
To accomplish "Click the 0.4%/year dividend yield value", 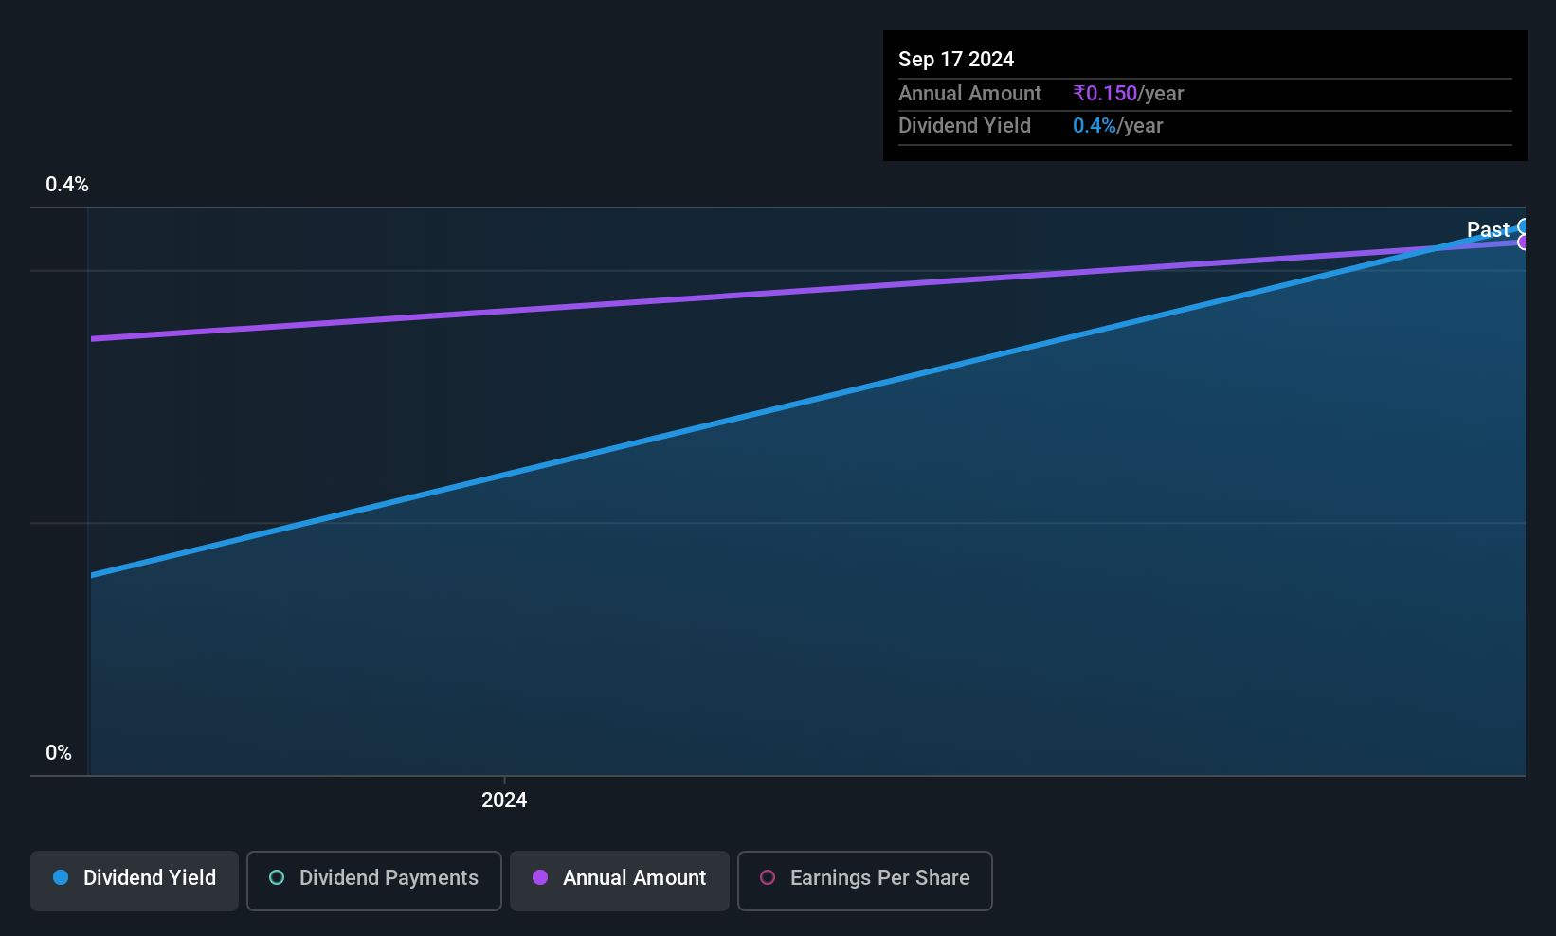I will pos(1118,126).
